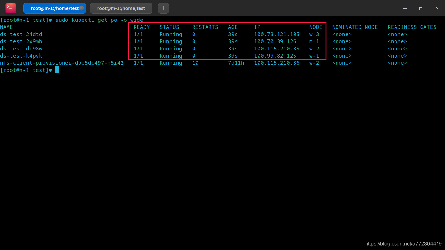This screenshot has height=250, width=445.
Task: Click the NODE column header
Action: coord(316,27)
